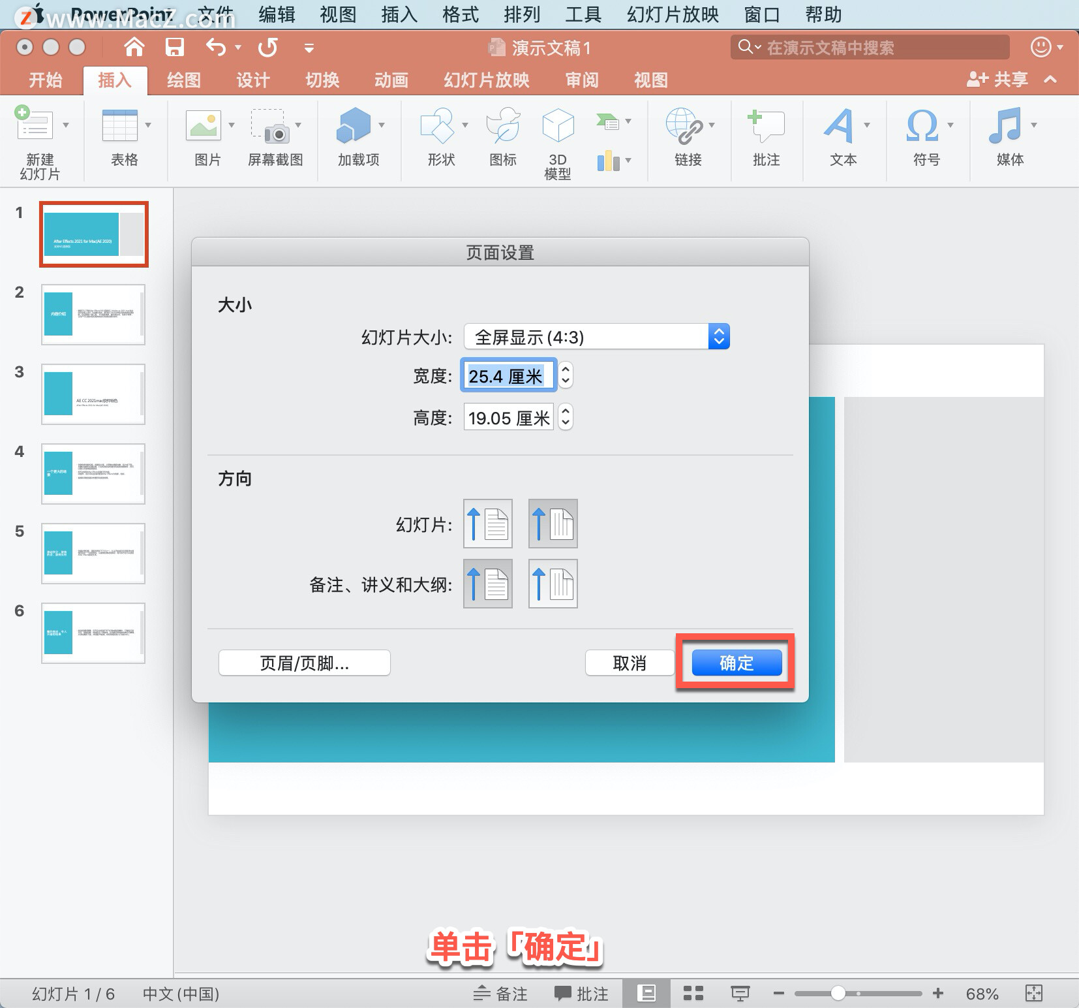Switch to 开始 ribbon tab

coord(46,80)
